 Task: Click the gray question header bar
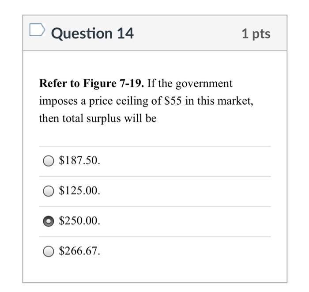(154, 33)
